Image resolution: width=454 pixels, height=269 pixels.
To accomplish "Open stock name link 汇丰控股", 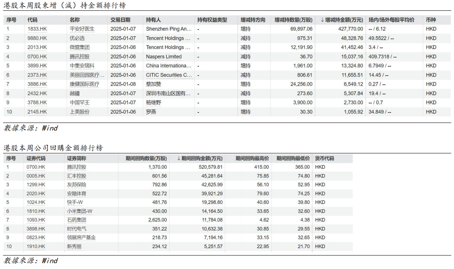I will coord(77,176).
